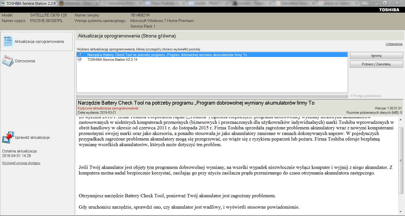Click the line starting with Gdy uruchomisz narzędzie

tap(189, 207)
